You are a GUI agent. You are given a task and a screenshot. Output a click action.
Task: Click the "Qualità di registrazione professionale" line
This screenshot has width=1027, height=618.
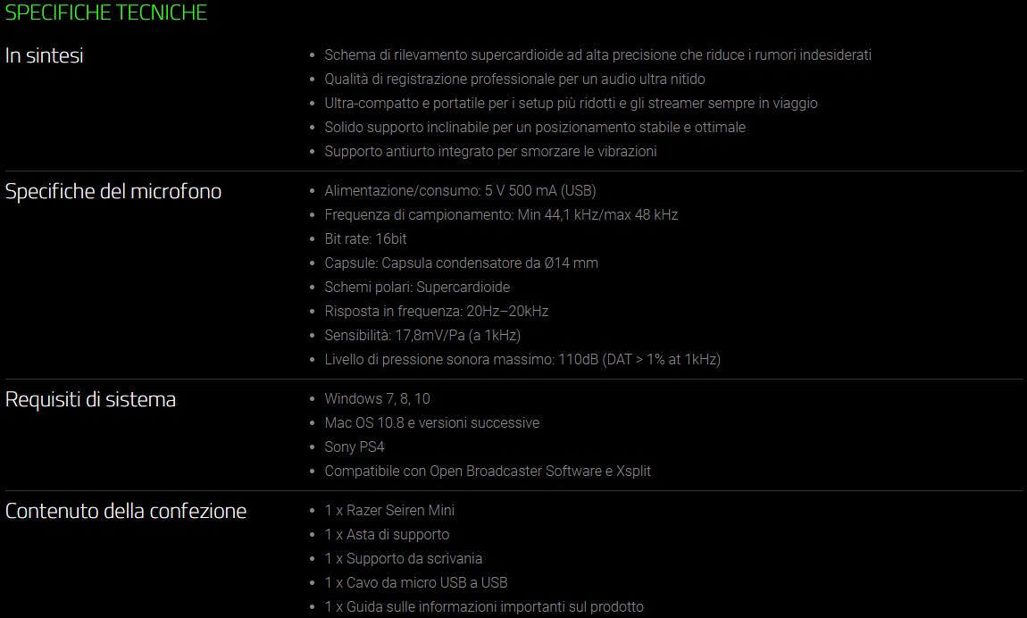(x=514, y=79)
